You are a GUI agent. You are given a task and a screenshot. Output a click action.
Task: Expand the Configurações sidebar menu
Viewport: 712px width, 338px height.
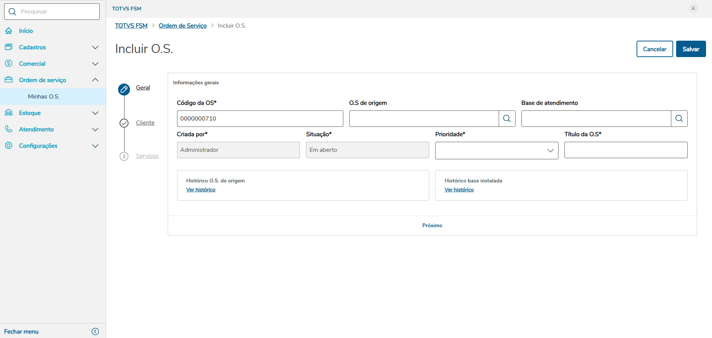click(95, 146)
